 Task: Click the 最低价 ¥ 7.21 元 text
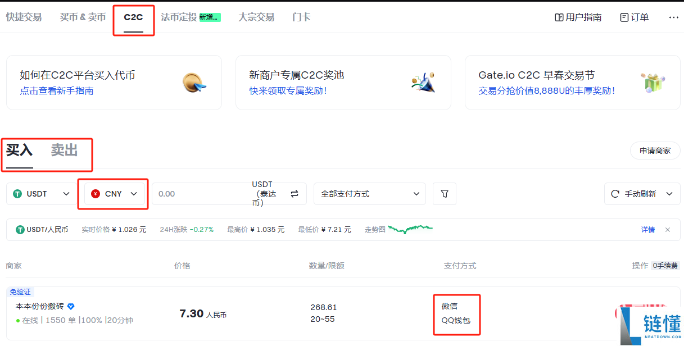324,230
